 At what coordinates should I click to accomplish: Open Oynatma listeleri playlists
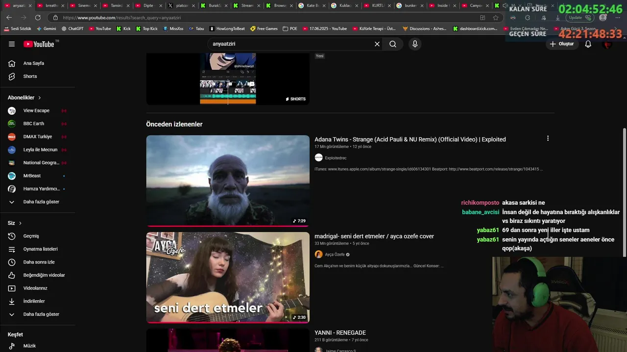point(38,249)
